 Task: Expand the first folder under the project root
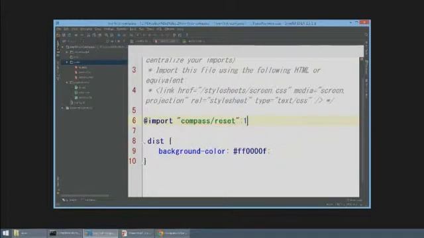point(67,52)
